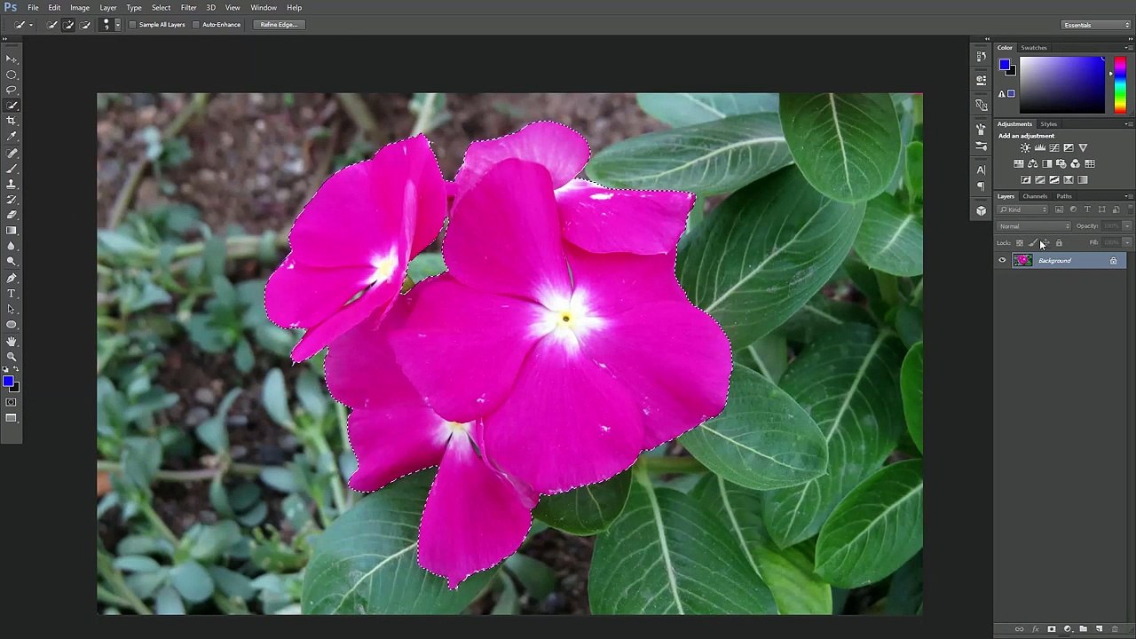Open the History panel icon

click(x=981, y=56)
